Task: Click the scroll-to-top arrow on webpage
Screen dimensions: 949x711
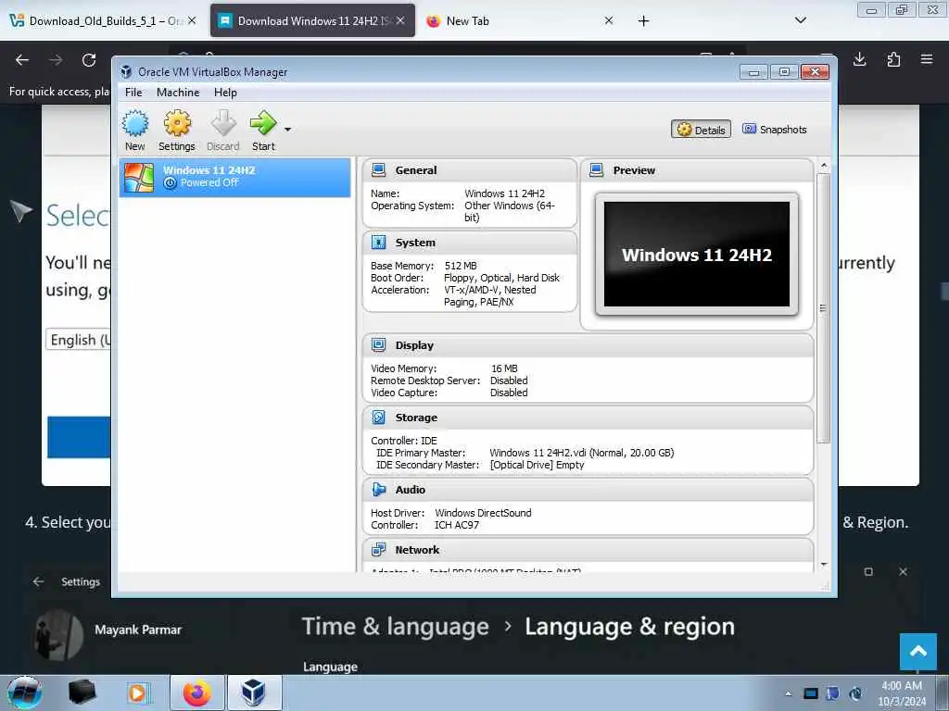Action: point(918,651)
